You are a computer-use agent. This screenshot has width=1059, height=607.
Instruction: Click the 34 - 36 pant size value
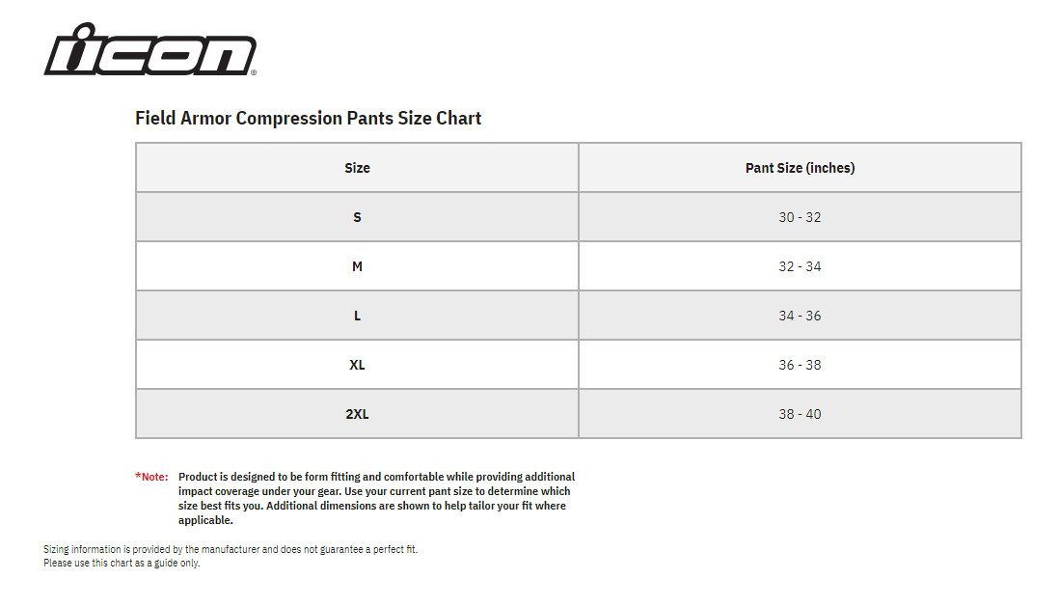coord(800,316)
